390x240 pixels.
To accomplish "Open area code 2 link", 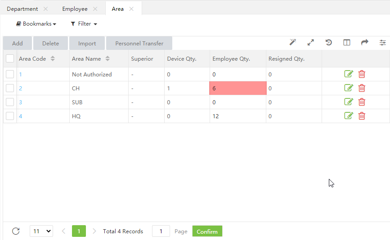I will tap(20, 88).
